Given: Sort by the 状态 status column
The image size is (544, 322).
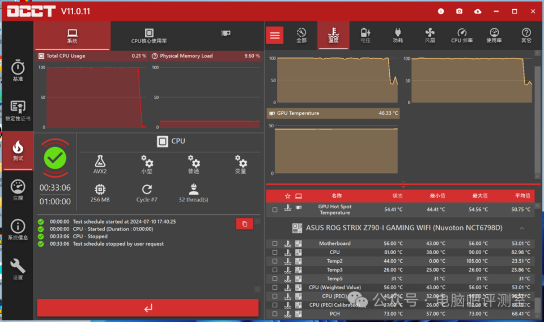Looking at the screenshot, I should tap(398, 196).
